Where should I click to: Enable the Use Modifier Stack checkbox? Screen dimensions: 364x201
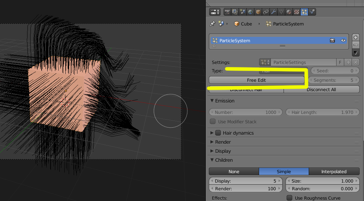[213, 122]
